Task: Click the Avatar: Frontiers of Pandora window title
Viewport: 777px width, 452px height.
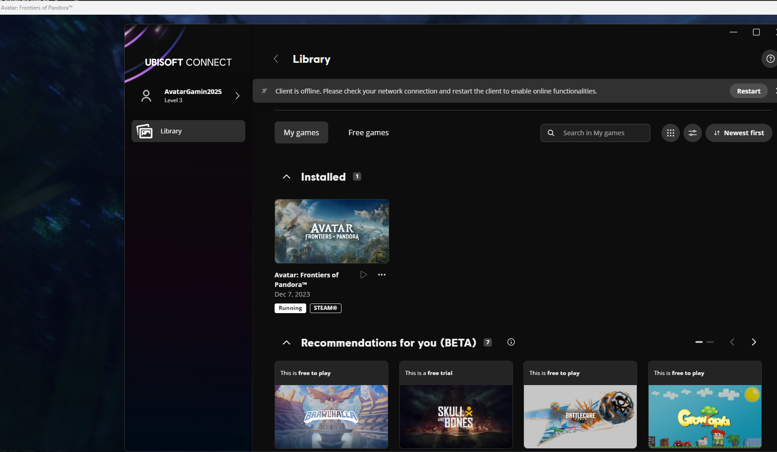Action: click(x=37, y=8)
